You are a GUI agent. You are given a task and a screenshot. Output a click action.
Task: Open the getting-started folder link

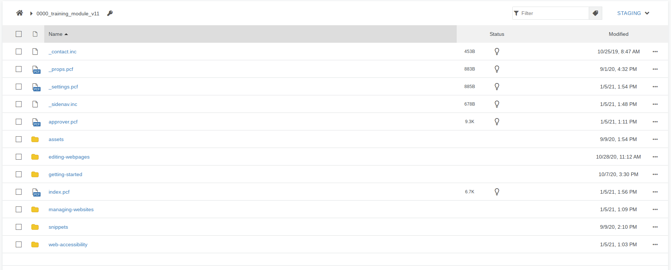pos(65,174)
